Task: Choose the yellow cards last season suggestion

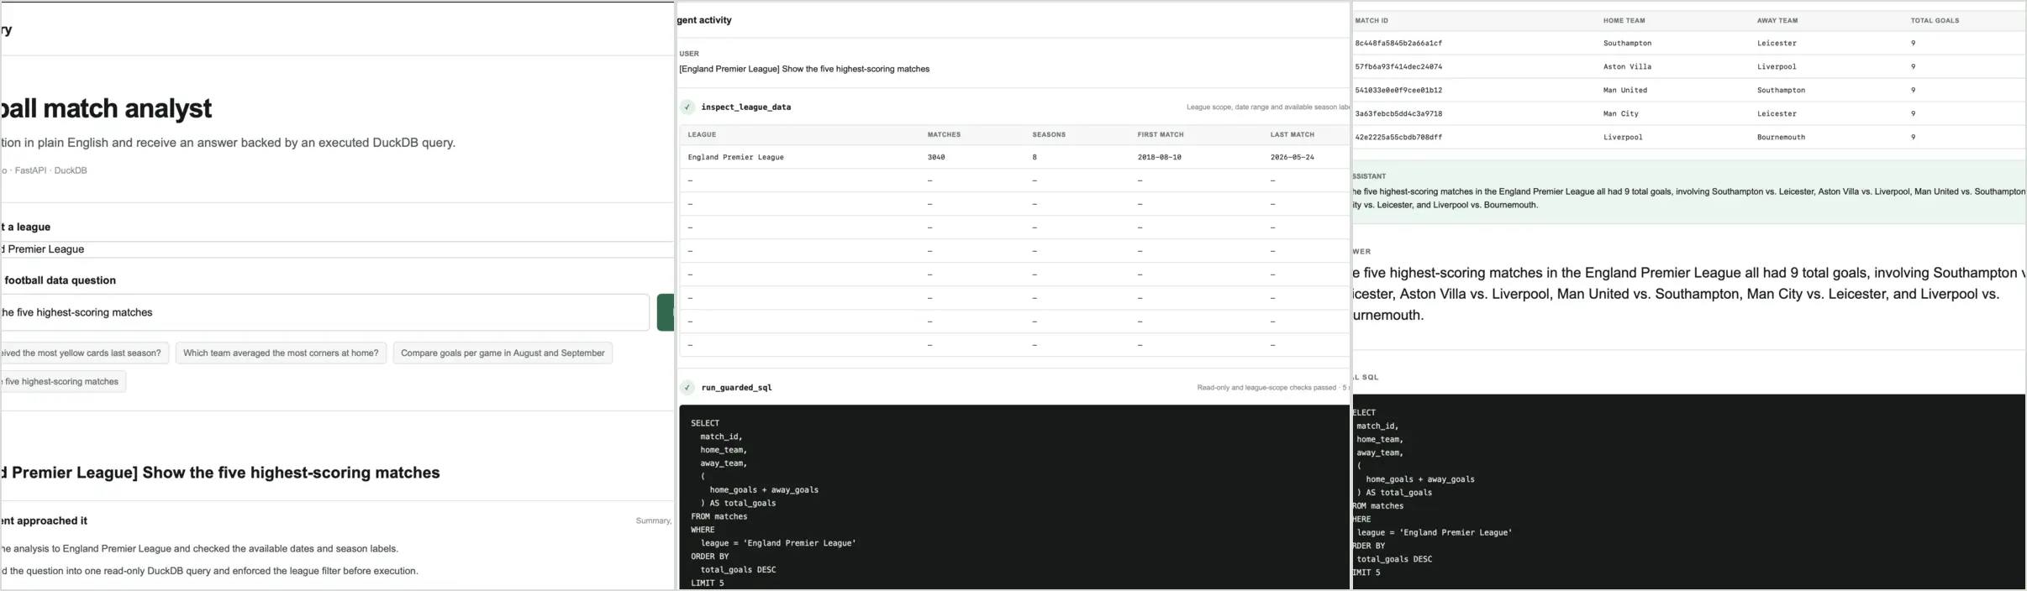Action: pos(84,353)
